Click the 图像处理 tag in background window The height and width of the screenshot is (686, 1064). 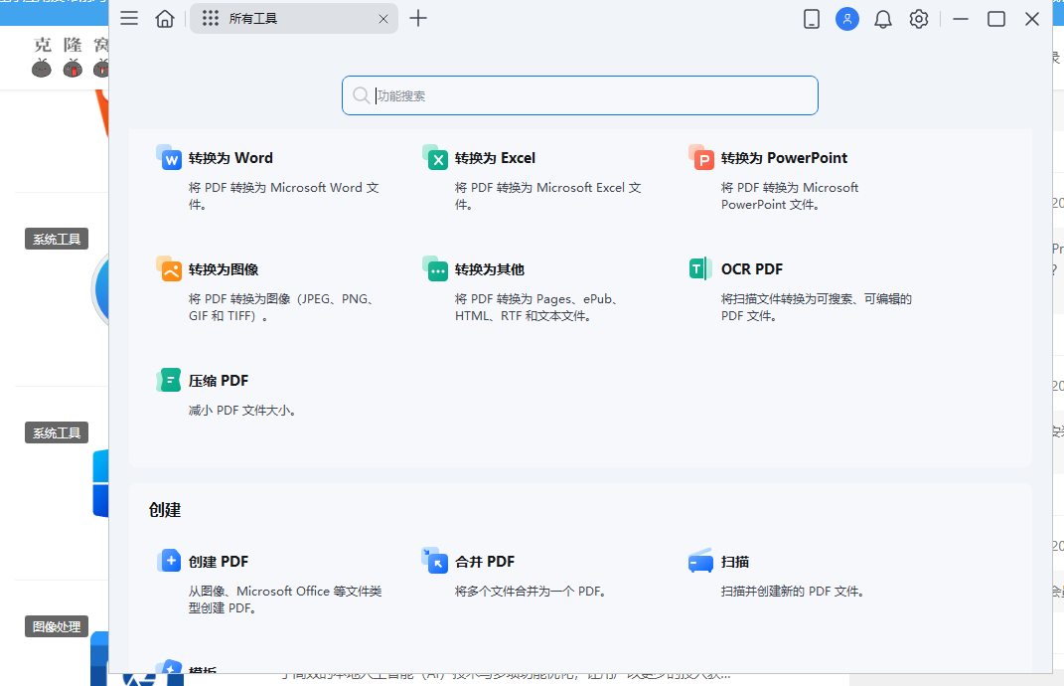(57, 627)
